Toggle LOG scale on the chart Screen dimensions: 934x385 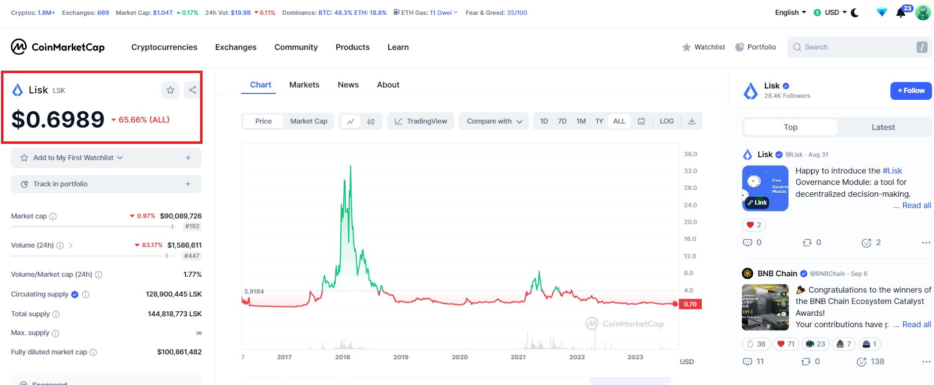pos(667,121)
